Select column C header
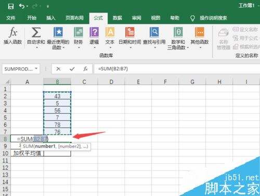The image size is (260, 196). pos(84,82)
